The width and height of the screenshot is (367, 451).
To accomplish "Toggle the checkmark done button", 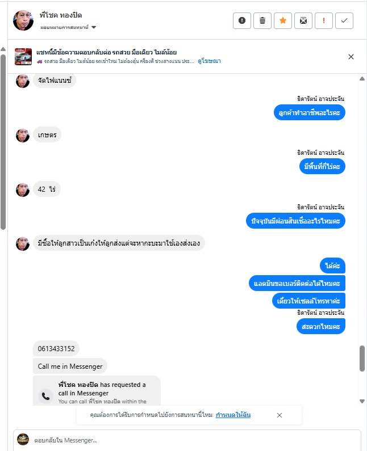I will [x=344, y=21].
